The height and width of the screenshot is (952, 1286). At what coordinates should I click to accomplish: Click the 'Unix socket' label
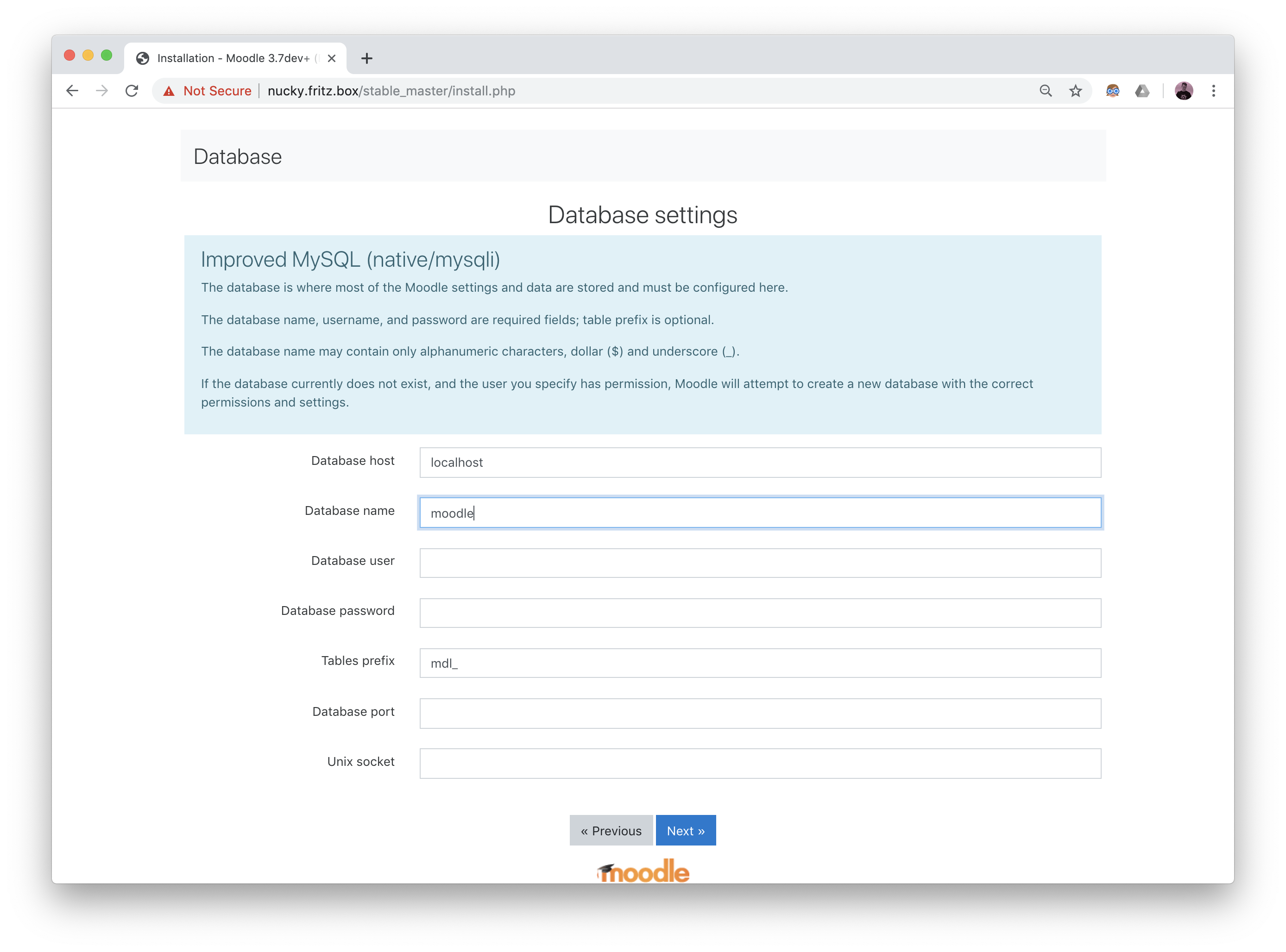[361, 761]
